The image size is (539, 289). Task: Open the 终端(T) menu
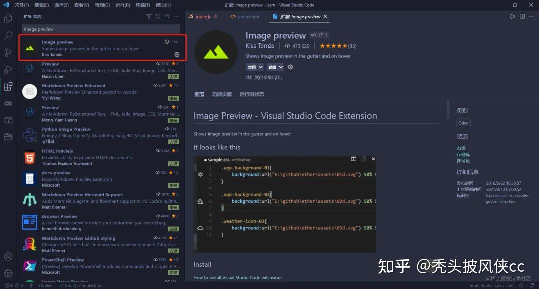coord(143,5)
